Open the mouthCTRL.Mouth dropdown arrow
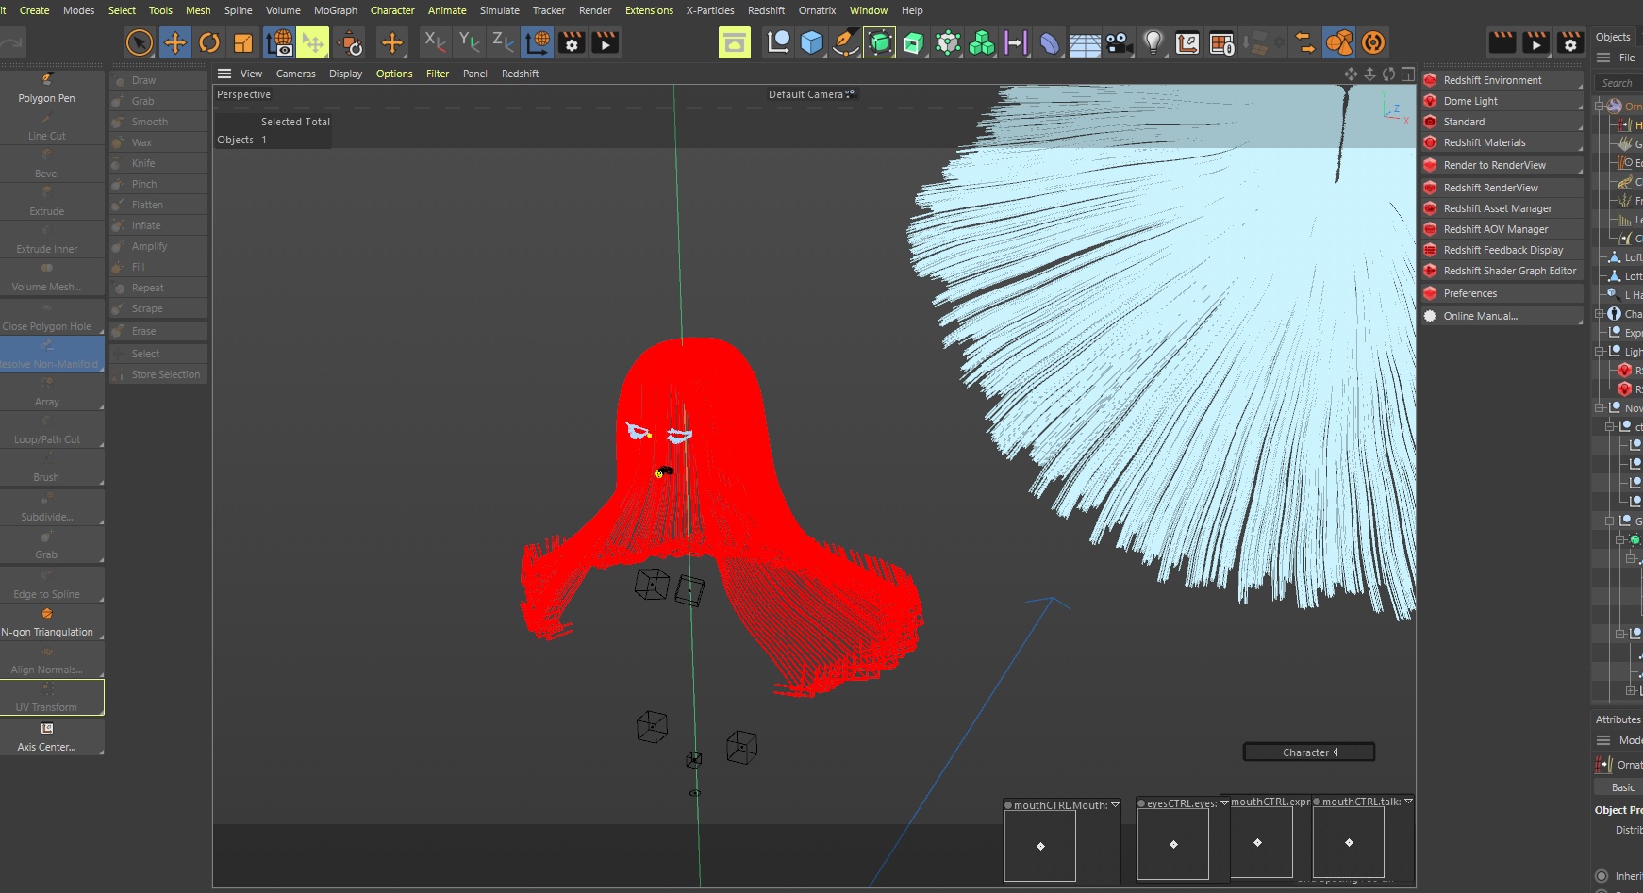Screen dimensions: 1643x893 click(1115, 804)
